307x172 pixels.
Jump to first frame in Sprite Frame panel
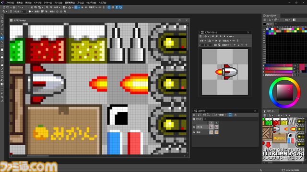[213, 36]
